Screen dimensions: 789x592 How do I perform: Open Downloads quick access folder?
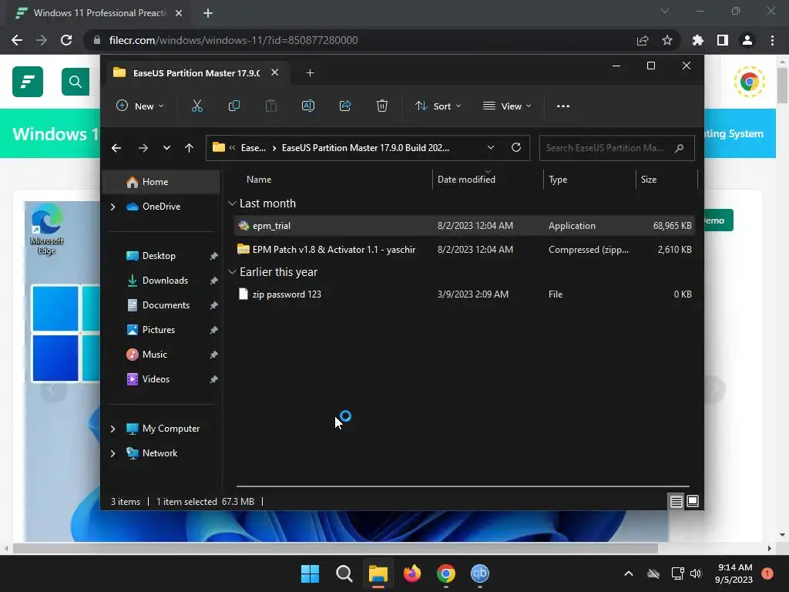165,281
